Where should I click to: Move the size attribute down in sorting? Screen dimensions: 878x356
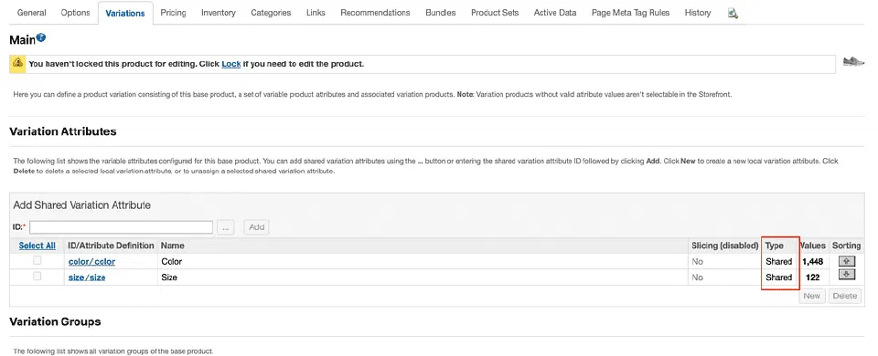pyautogui.click(x=846, y=274)
